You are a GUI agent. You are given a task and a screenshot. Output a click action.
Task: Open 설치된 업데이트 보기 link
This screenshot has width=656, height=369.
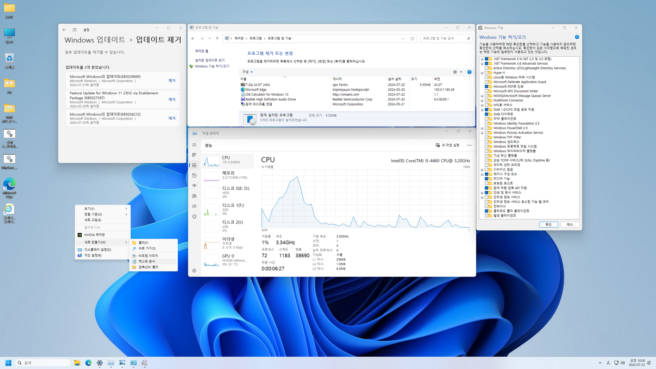210,60
